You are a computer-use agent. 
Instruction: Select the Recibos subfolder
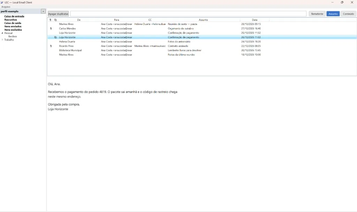pyautogui.click(x=13, y=36)
